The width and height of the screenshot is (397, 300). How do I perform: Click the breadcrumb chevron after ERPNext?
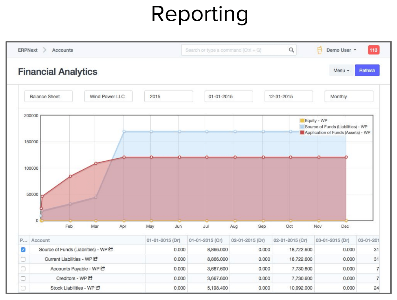pos(45,50)
